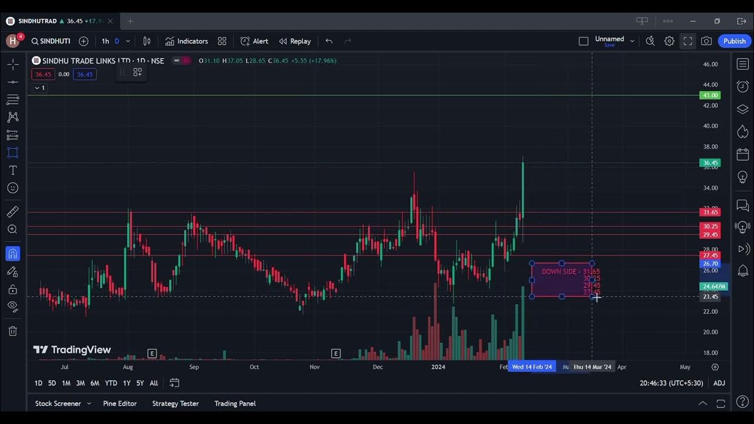Open quick search lightning icon

(x=650, y=41)
